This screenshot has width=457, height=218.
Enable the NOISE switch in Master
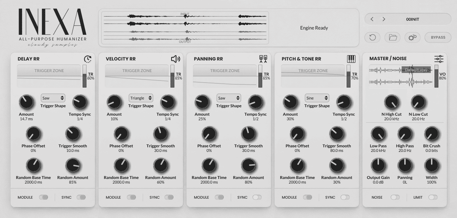395,197
